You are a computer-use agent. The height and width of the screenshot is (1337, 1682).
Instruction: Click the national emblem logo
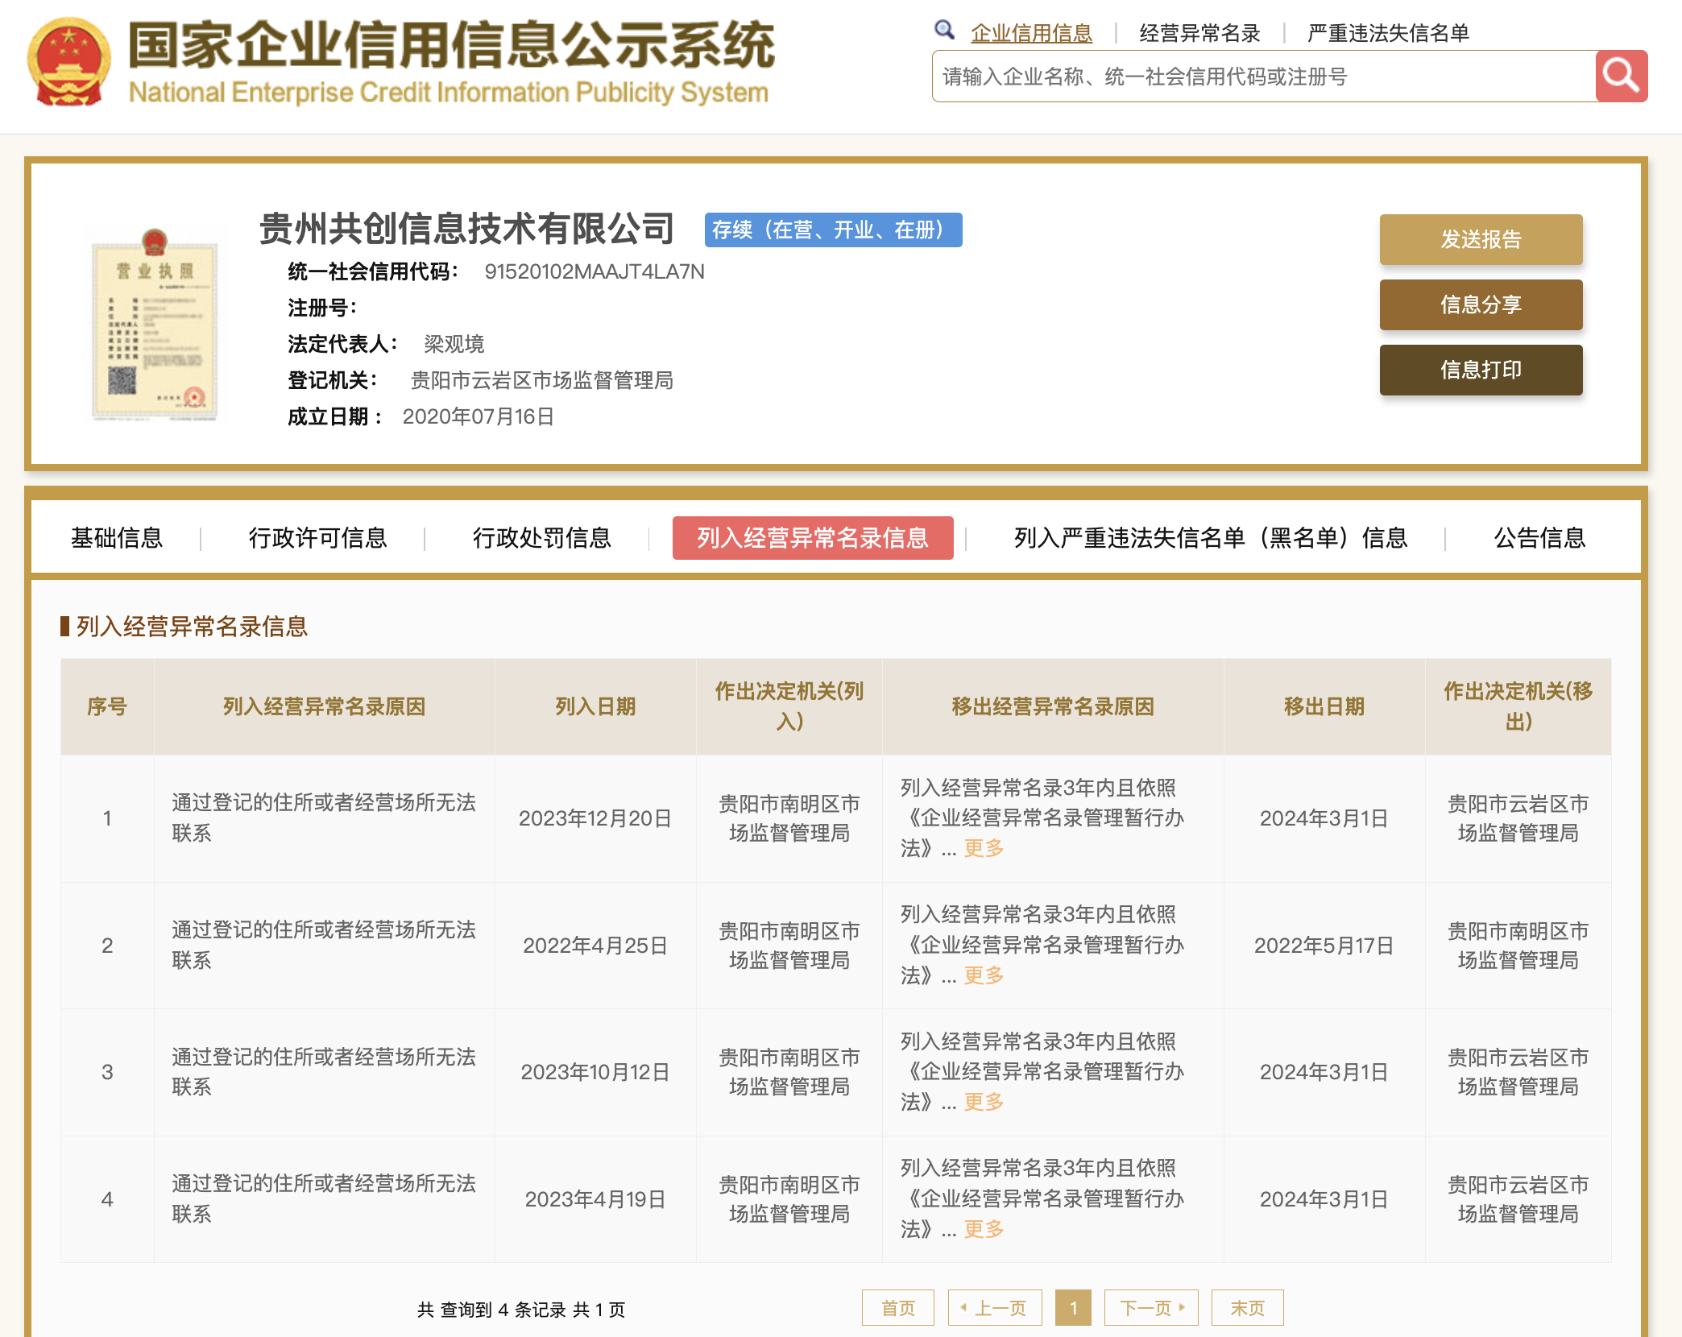click(69, 63)
